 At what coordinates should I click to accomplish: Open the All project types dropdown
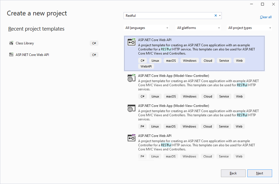point(249,28)
